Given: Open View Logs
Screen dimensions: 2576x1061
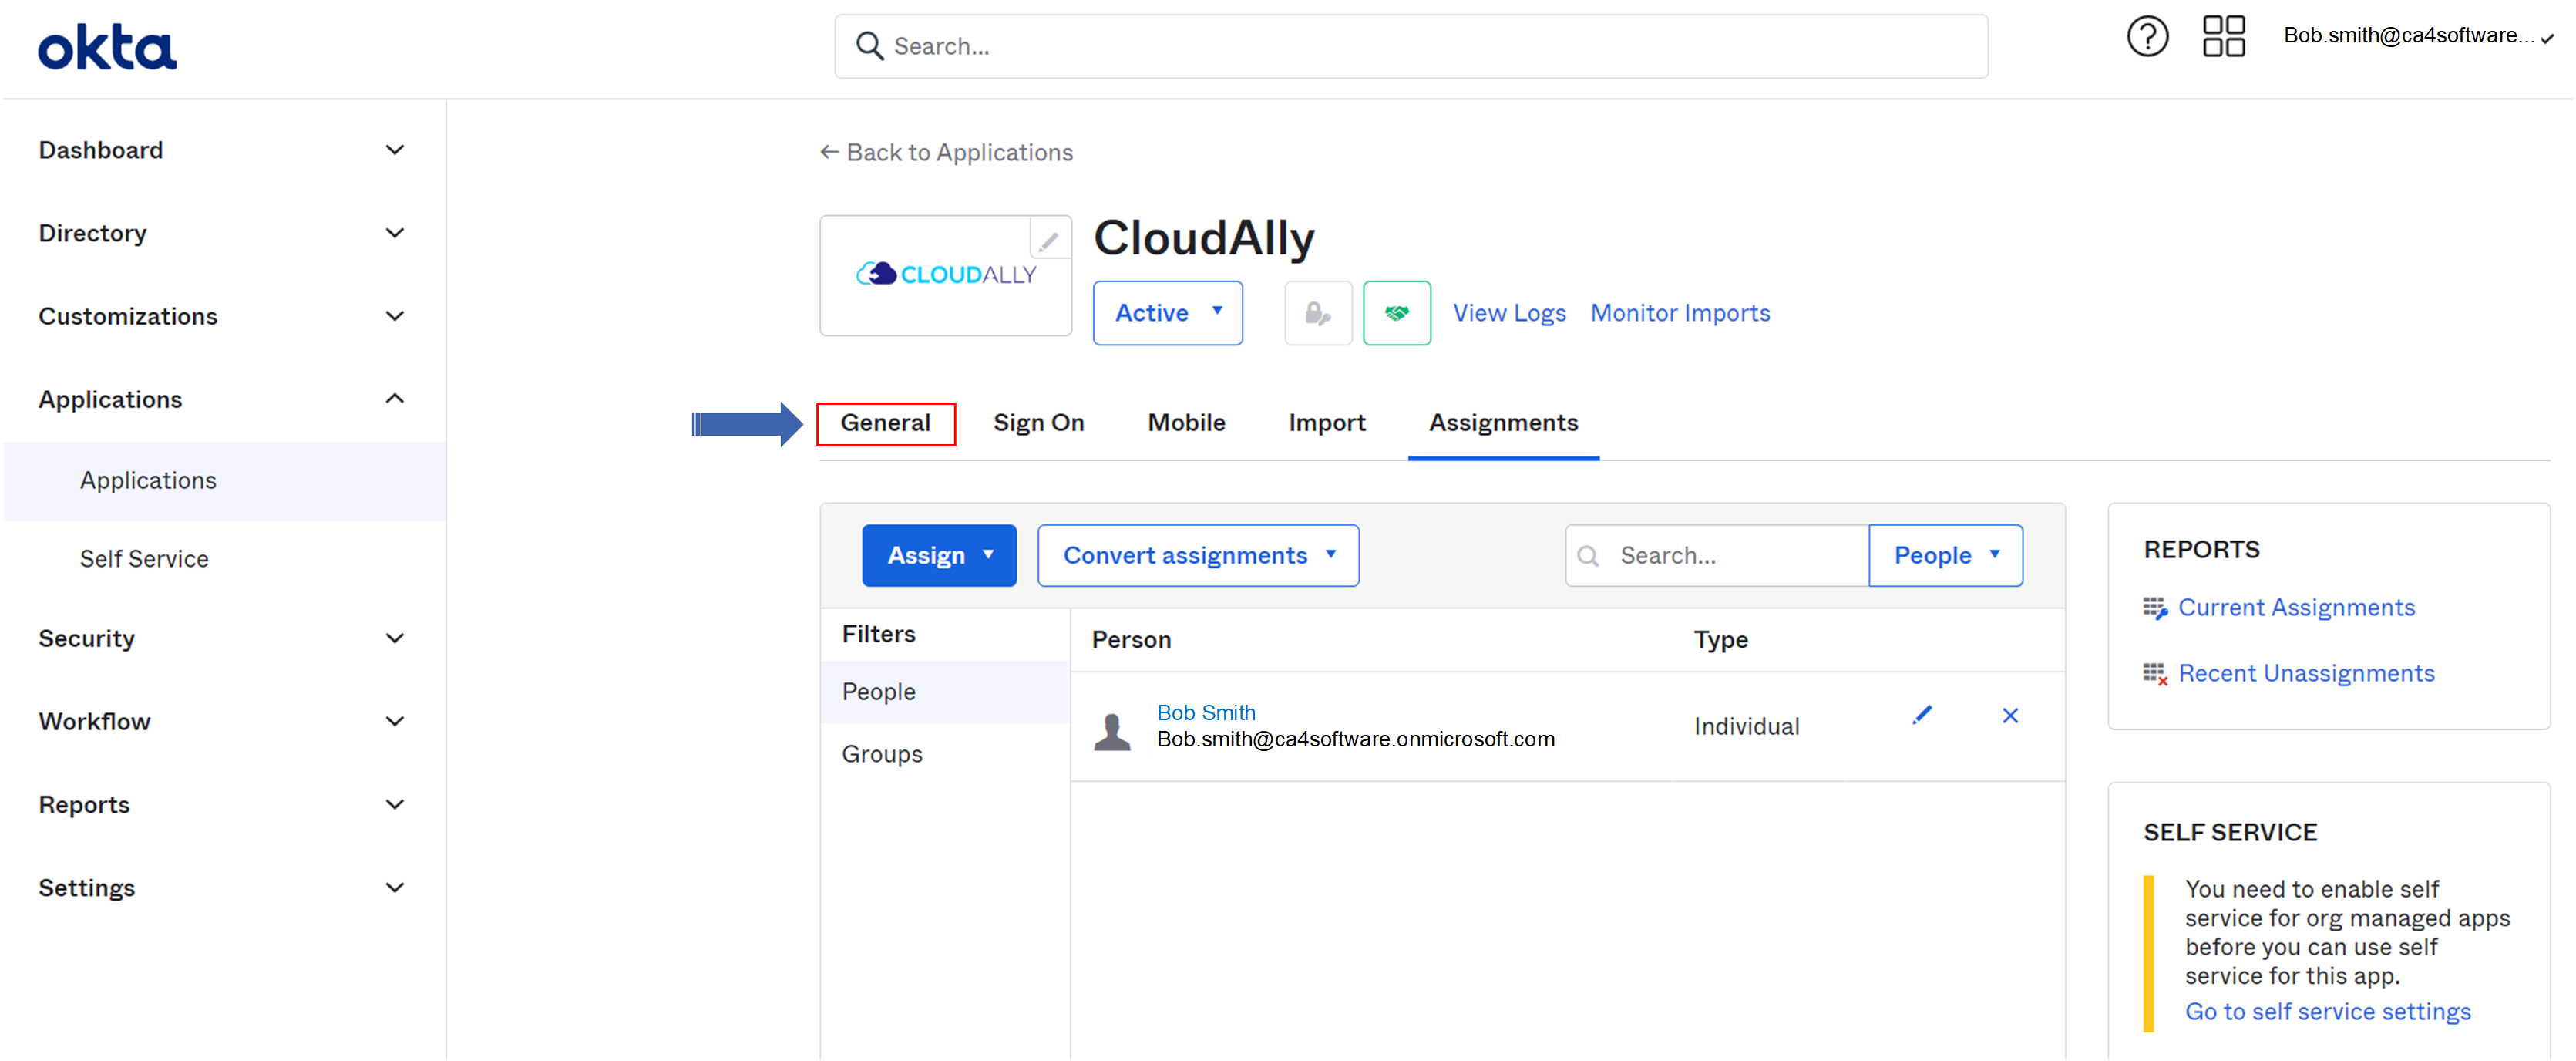Looking at the screenshot, I should point(1510,313).
